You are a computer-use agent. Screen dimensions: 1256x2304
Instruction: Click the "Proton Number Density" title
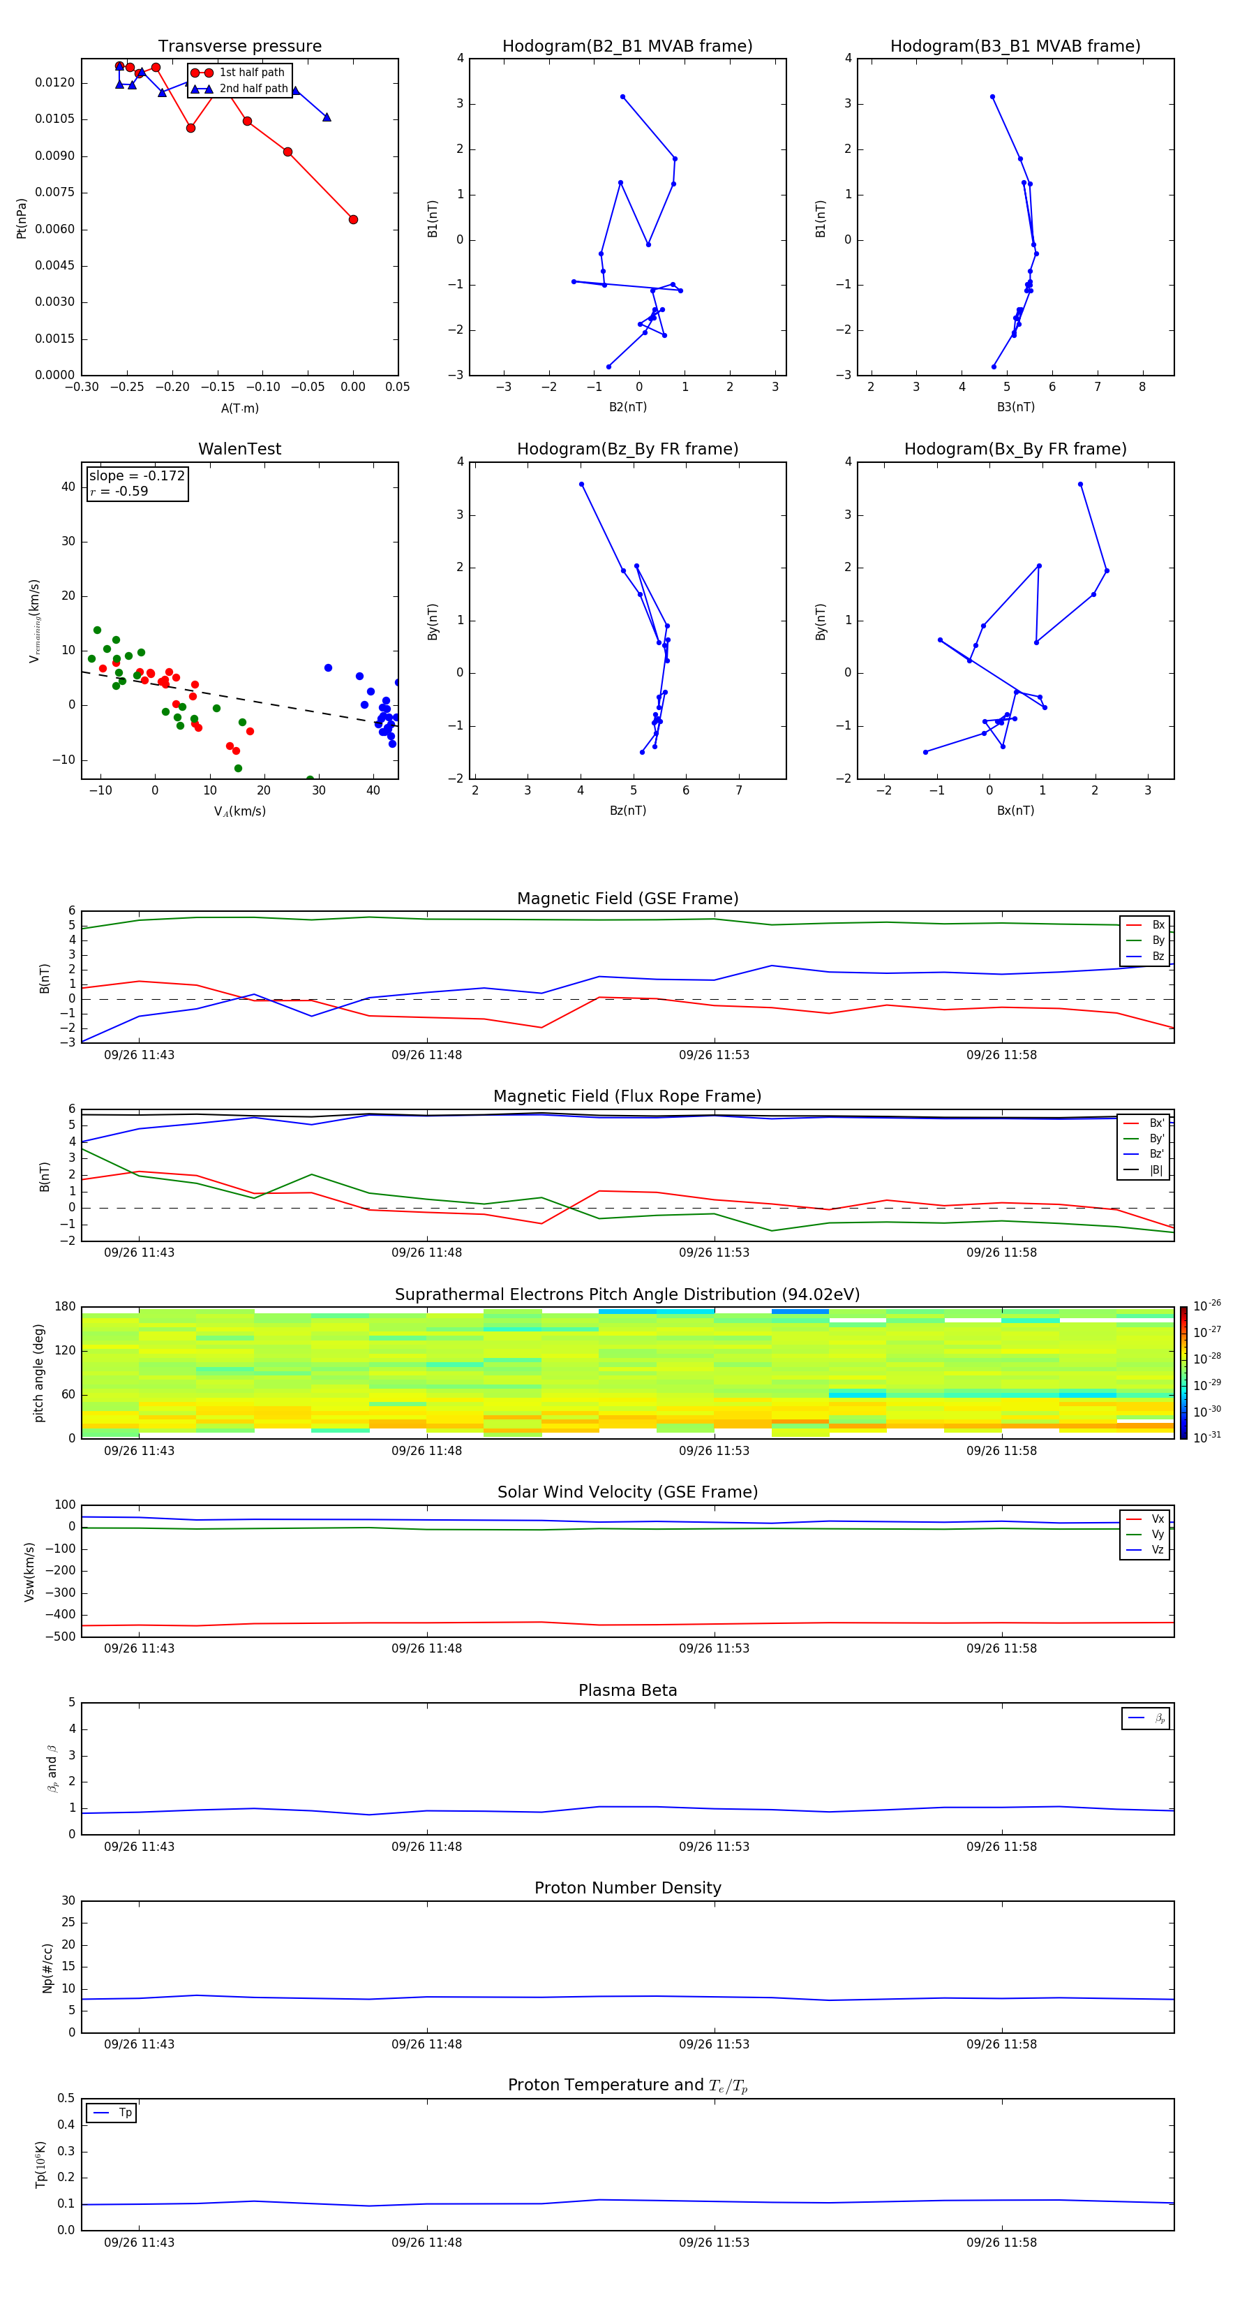pyautogui.click(x=627, y=1889)
